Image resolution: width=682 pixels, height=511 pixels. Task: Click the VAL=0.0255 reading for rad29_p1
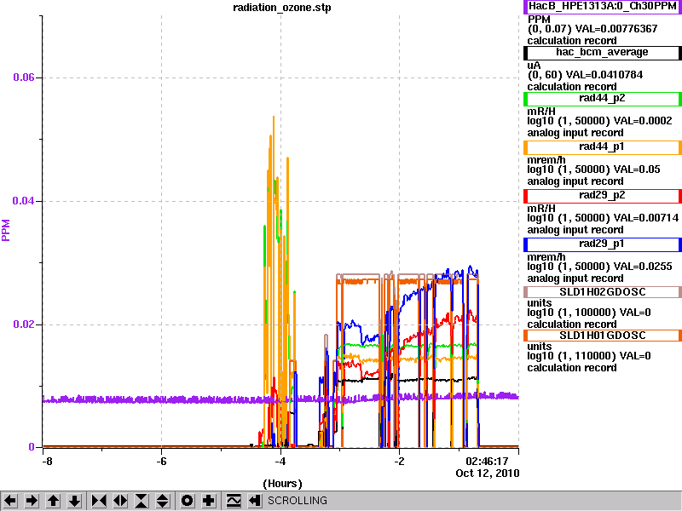643,267
